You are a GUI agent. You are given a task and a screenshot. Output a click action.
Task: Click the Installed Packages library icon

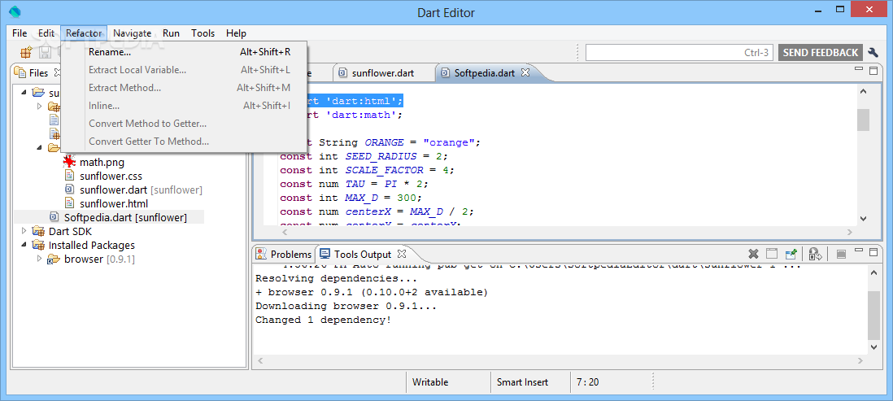pyautogui.click(x=39, y=246)
